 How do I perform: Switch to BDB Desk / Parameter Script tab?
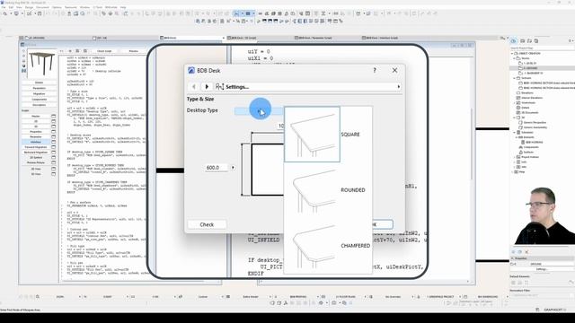tap(326, 38)
